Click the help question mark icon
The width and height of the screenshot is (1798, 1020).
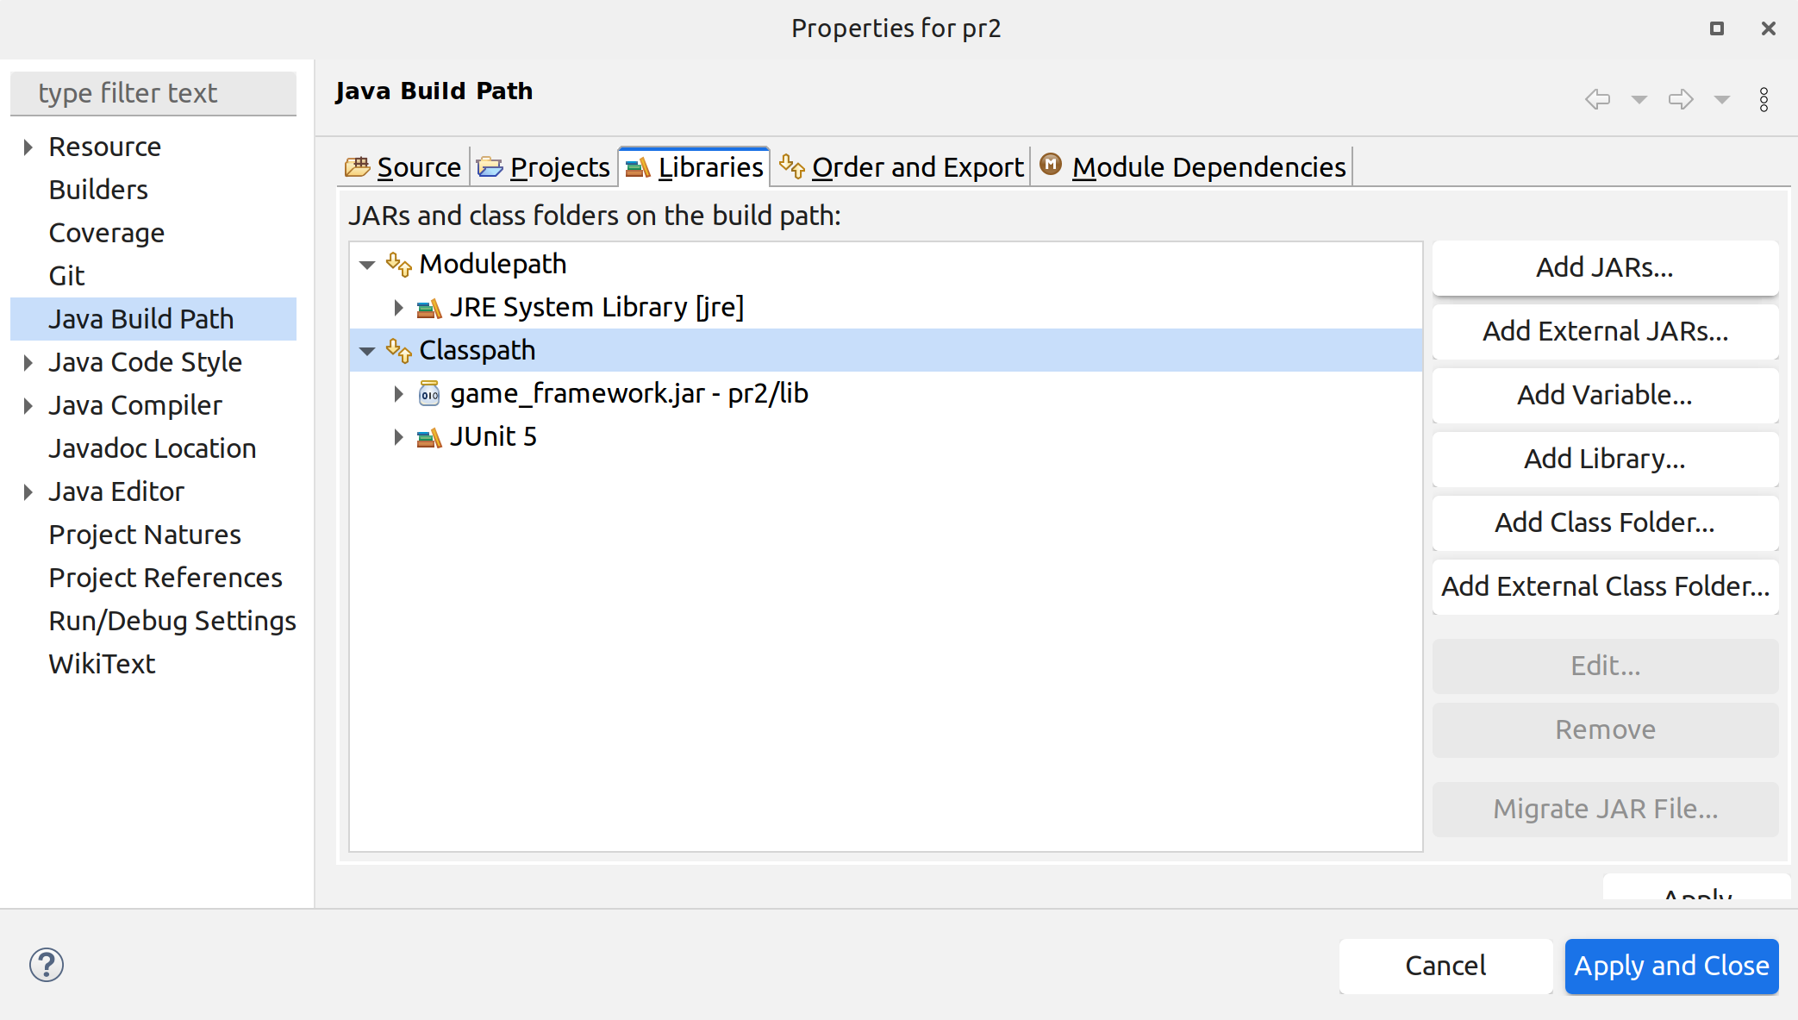47,965
